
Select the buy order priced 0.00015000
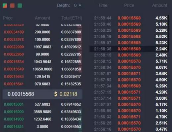pyautogui.click(x=42, y=112)
